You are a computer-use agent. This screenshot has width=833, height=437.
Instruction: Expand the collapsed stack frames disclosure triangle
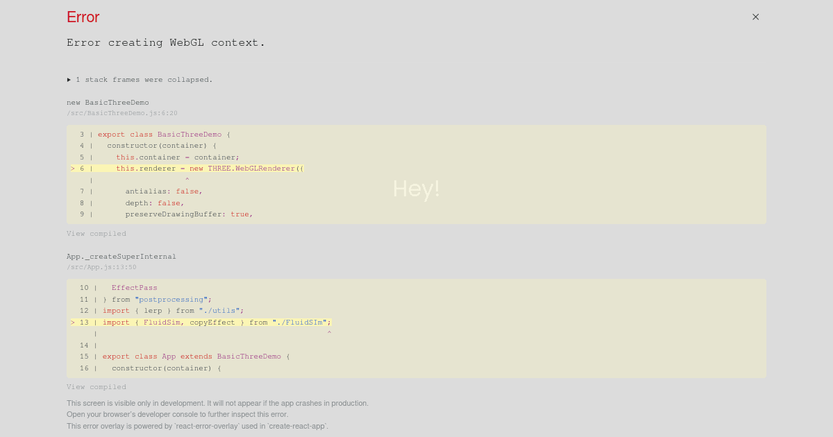click(x=69, y=79)
